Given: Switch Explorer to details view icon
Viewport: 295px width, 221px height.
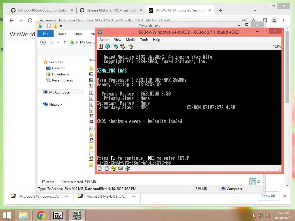Looking at the screenshot, I should tap(253, 182).
